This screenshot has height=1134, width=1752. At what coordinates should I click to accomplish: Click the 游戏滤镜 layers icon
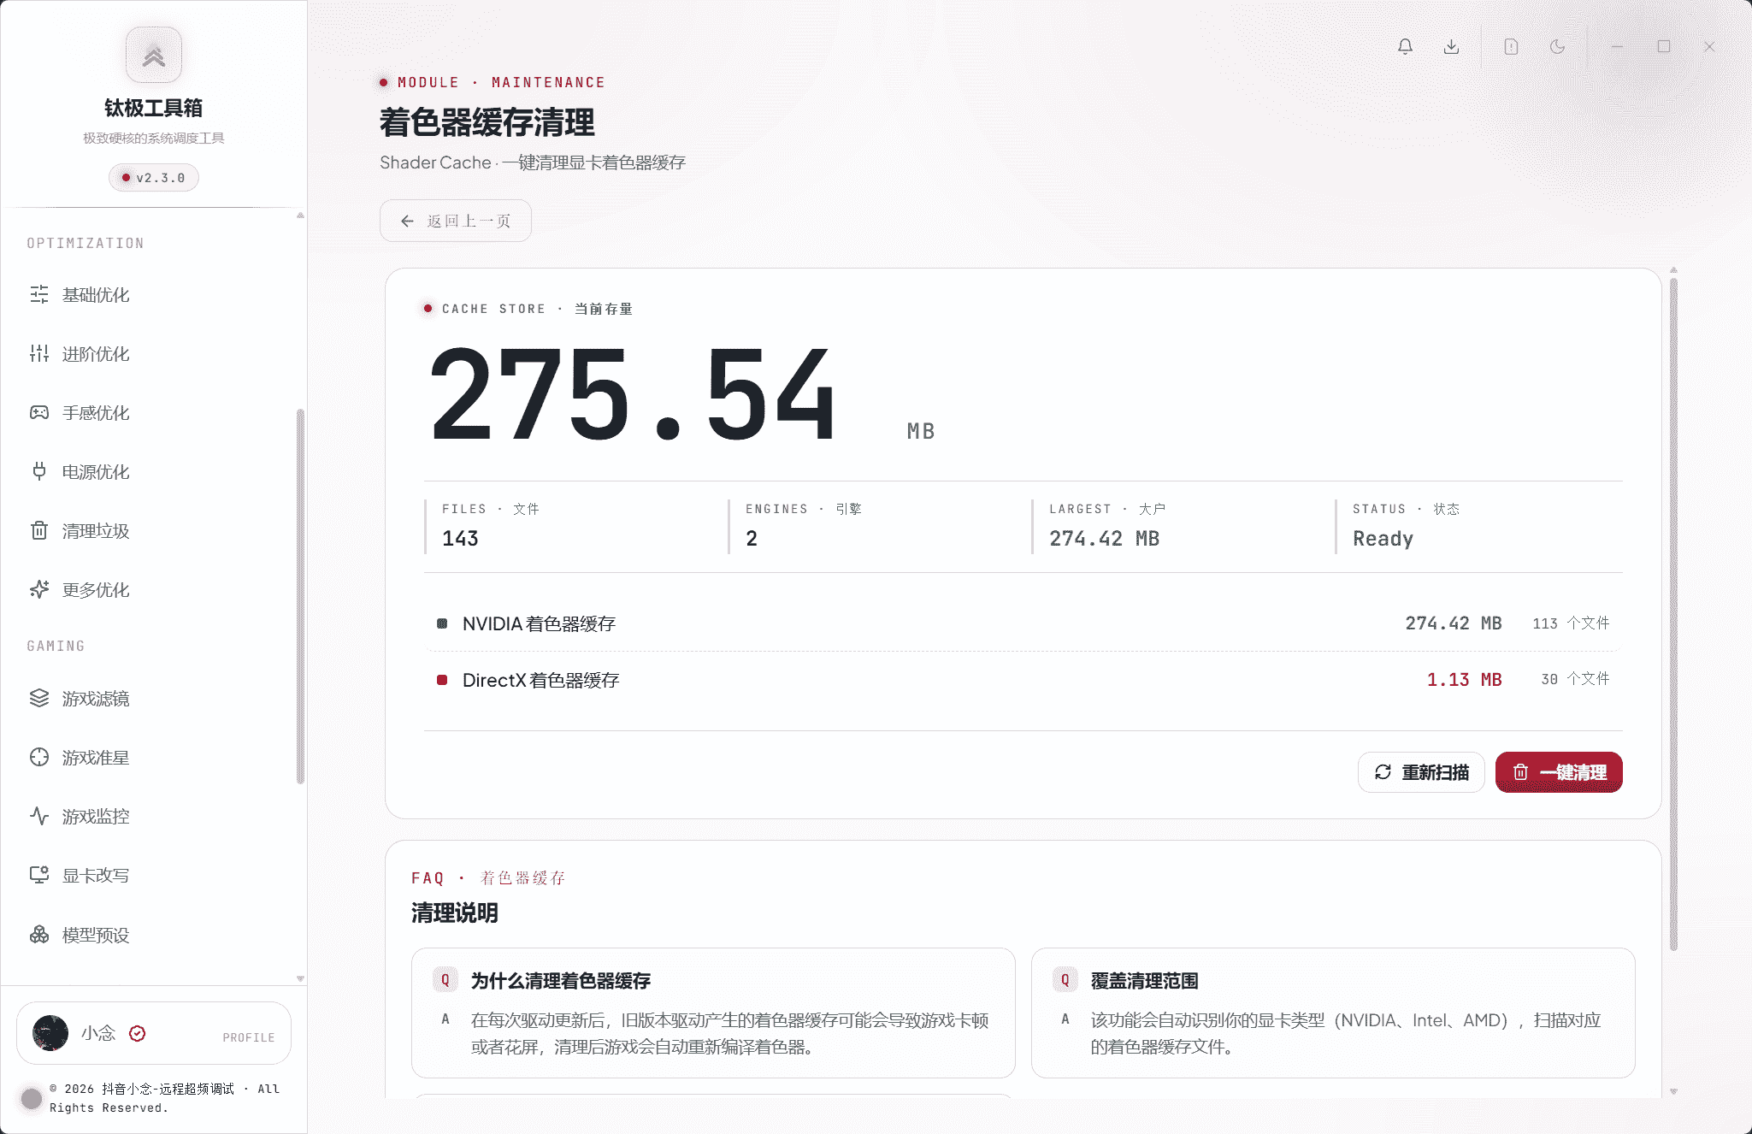coord(39,699)
